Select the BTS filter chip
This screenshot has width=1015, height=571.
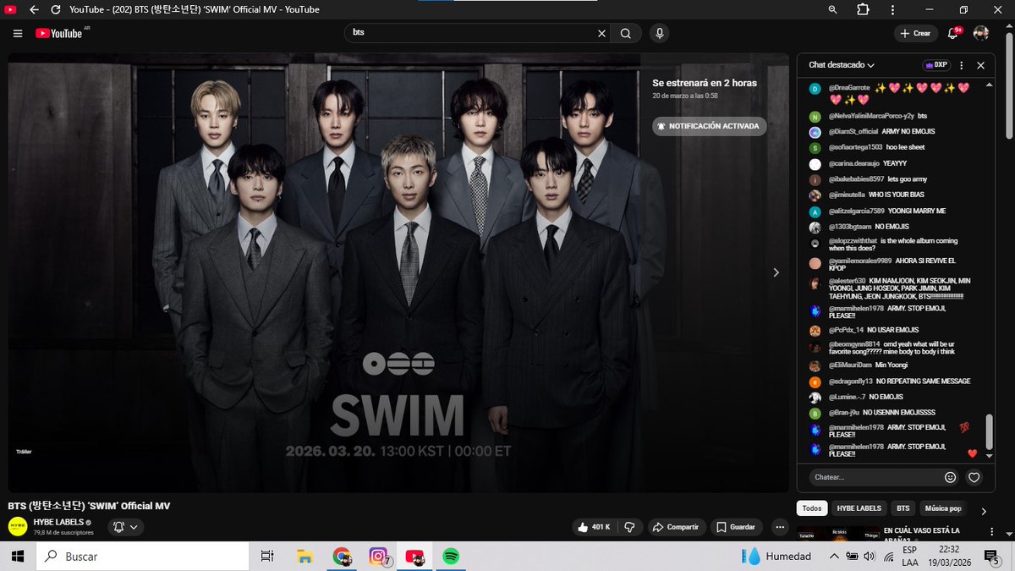pos(903,508)
